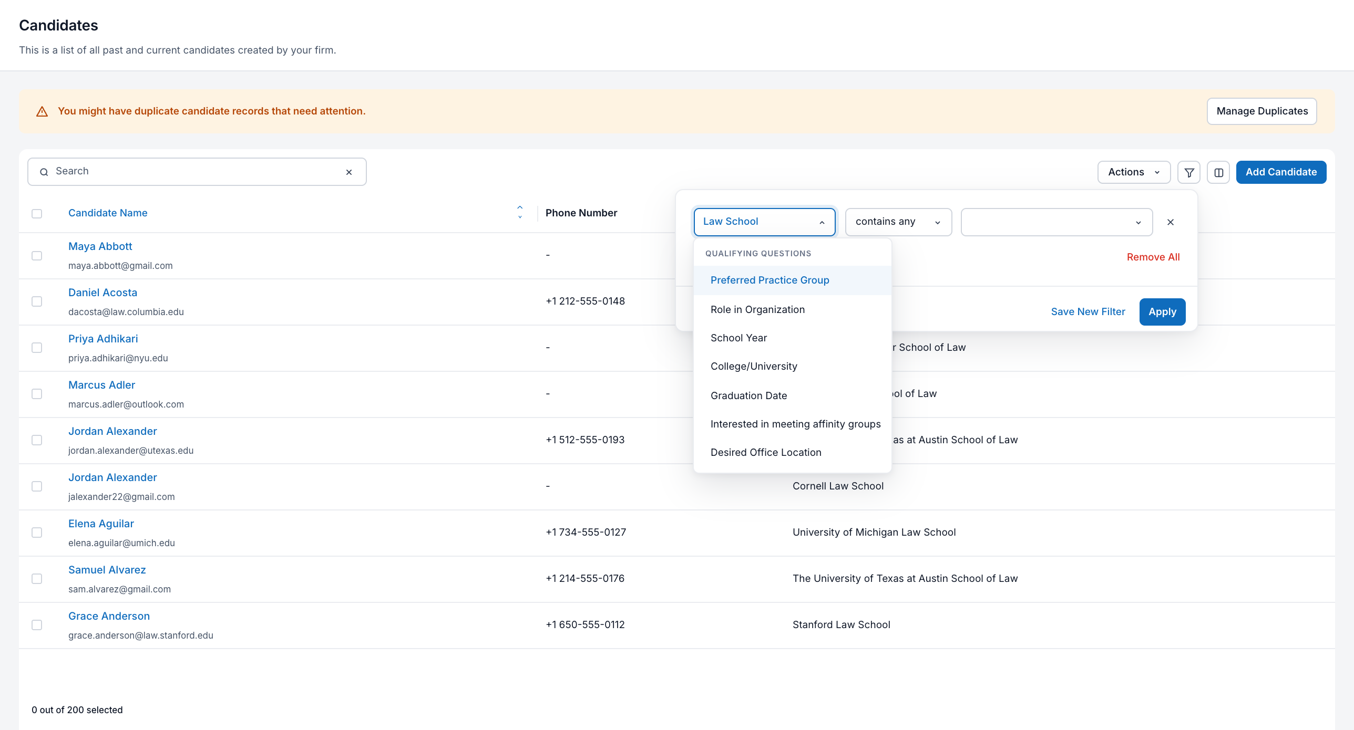Click Cornell Law School cell
The width and height of the screenshot is (1354, 730).
pyautogui.click(x=838, y=486)
